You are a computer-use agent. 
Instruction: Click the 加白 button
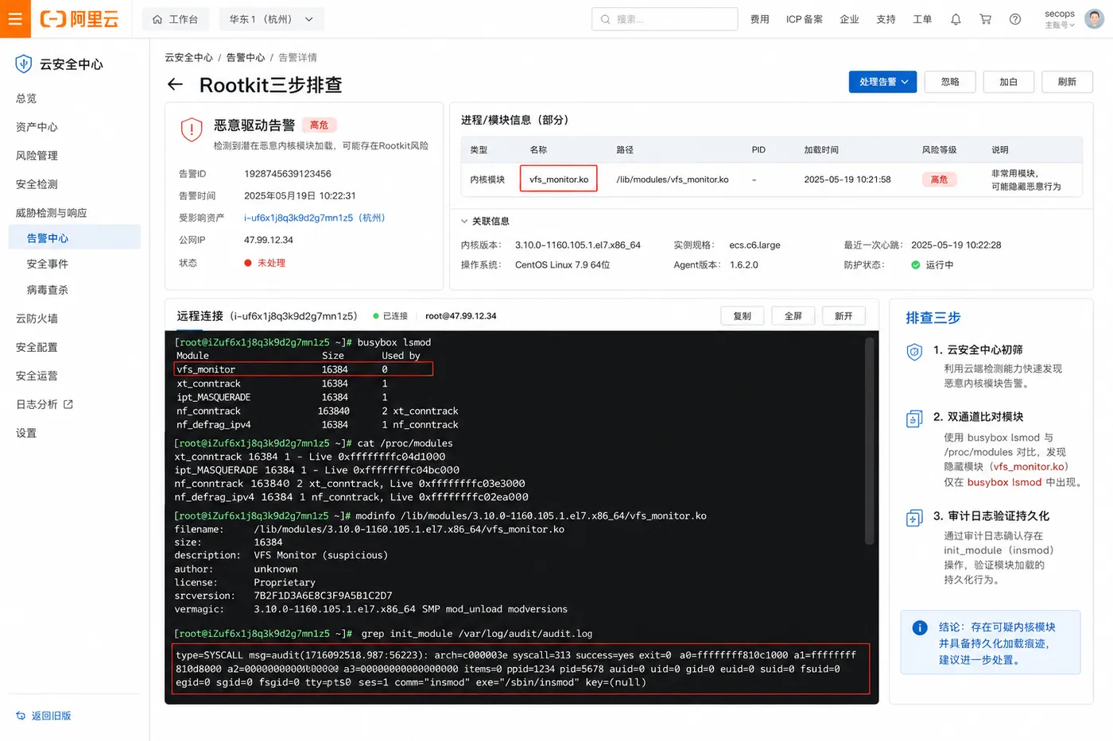pyautogui.click(x=1008, y=82)
